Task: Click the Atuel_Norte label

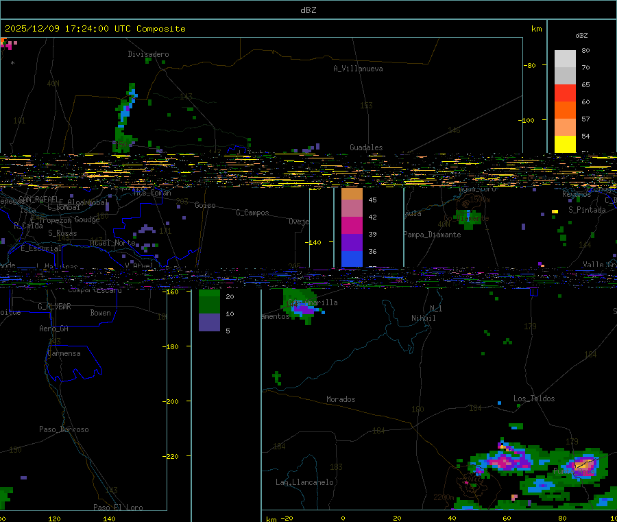Action: pos(112,243)
